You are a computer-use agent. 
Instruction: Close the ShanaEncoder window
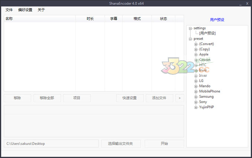[x=247, y=4]
